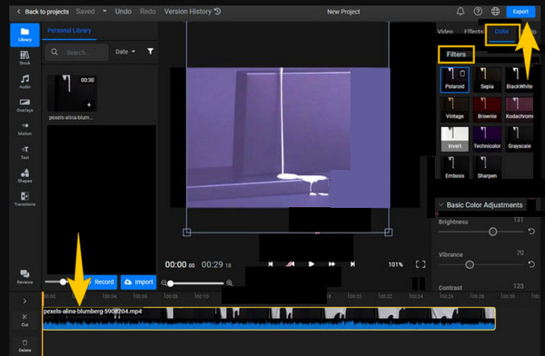Open the Reviews panel
This screenshot has width=545, height=356.
pyautogui.click(x=25, y=277)
